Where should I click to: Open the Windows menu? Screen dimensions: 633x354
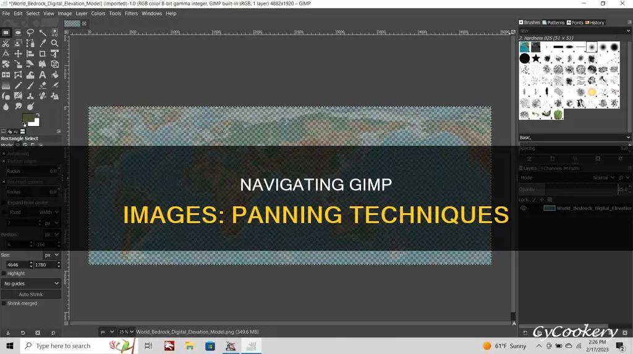(x=152, y=14)
